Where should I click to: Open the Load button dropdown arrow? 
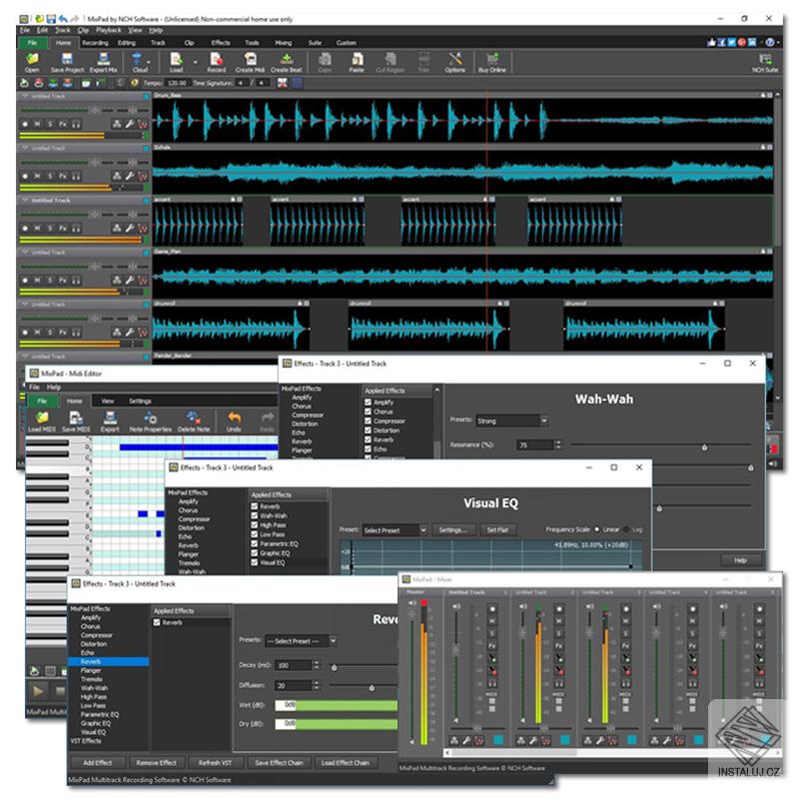[x=195, y=62]
